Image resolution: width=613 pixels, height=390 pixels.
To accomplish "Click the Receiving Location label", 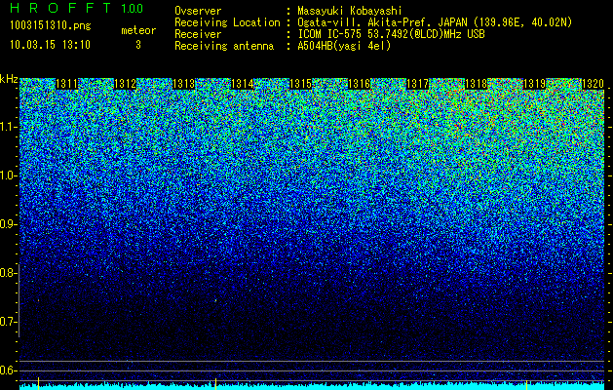I will click(x=227, y=22).
